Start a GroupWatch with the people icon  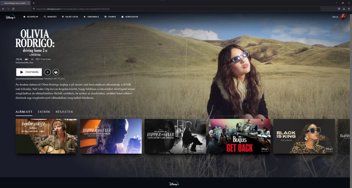pyautogui.click(x=56, y=72)
